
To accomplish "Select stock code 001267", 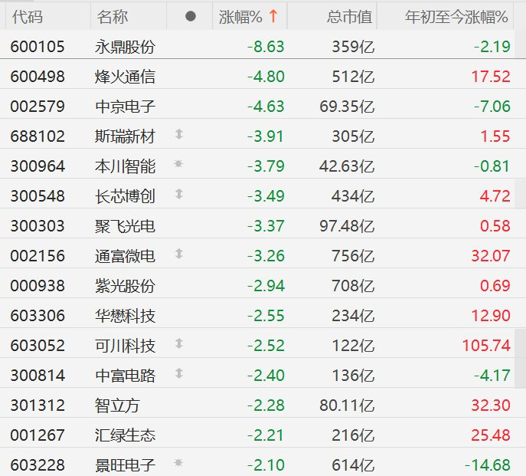I will 38,435.
